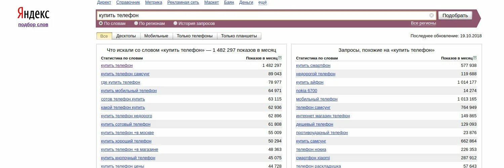504x168 pixels.
Task: Click the 'Статистика по словам' header in the left table
Action: point(122,58)
